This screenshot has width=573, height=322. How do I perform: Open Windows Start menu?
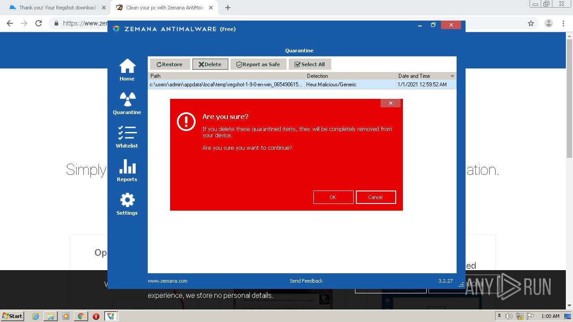coord(13,316)
